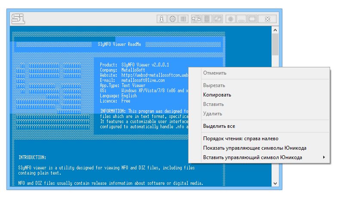Image resolution: width=340 pixels, height=202 pixels.
Task: Open the info (i) toolbar button
Action: [161, 19]
